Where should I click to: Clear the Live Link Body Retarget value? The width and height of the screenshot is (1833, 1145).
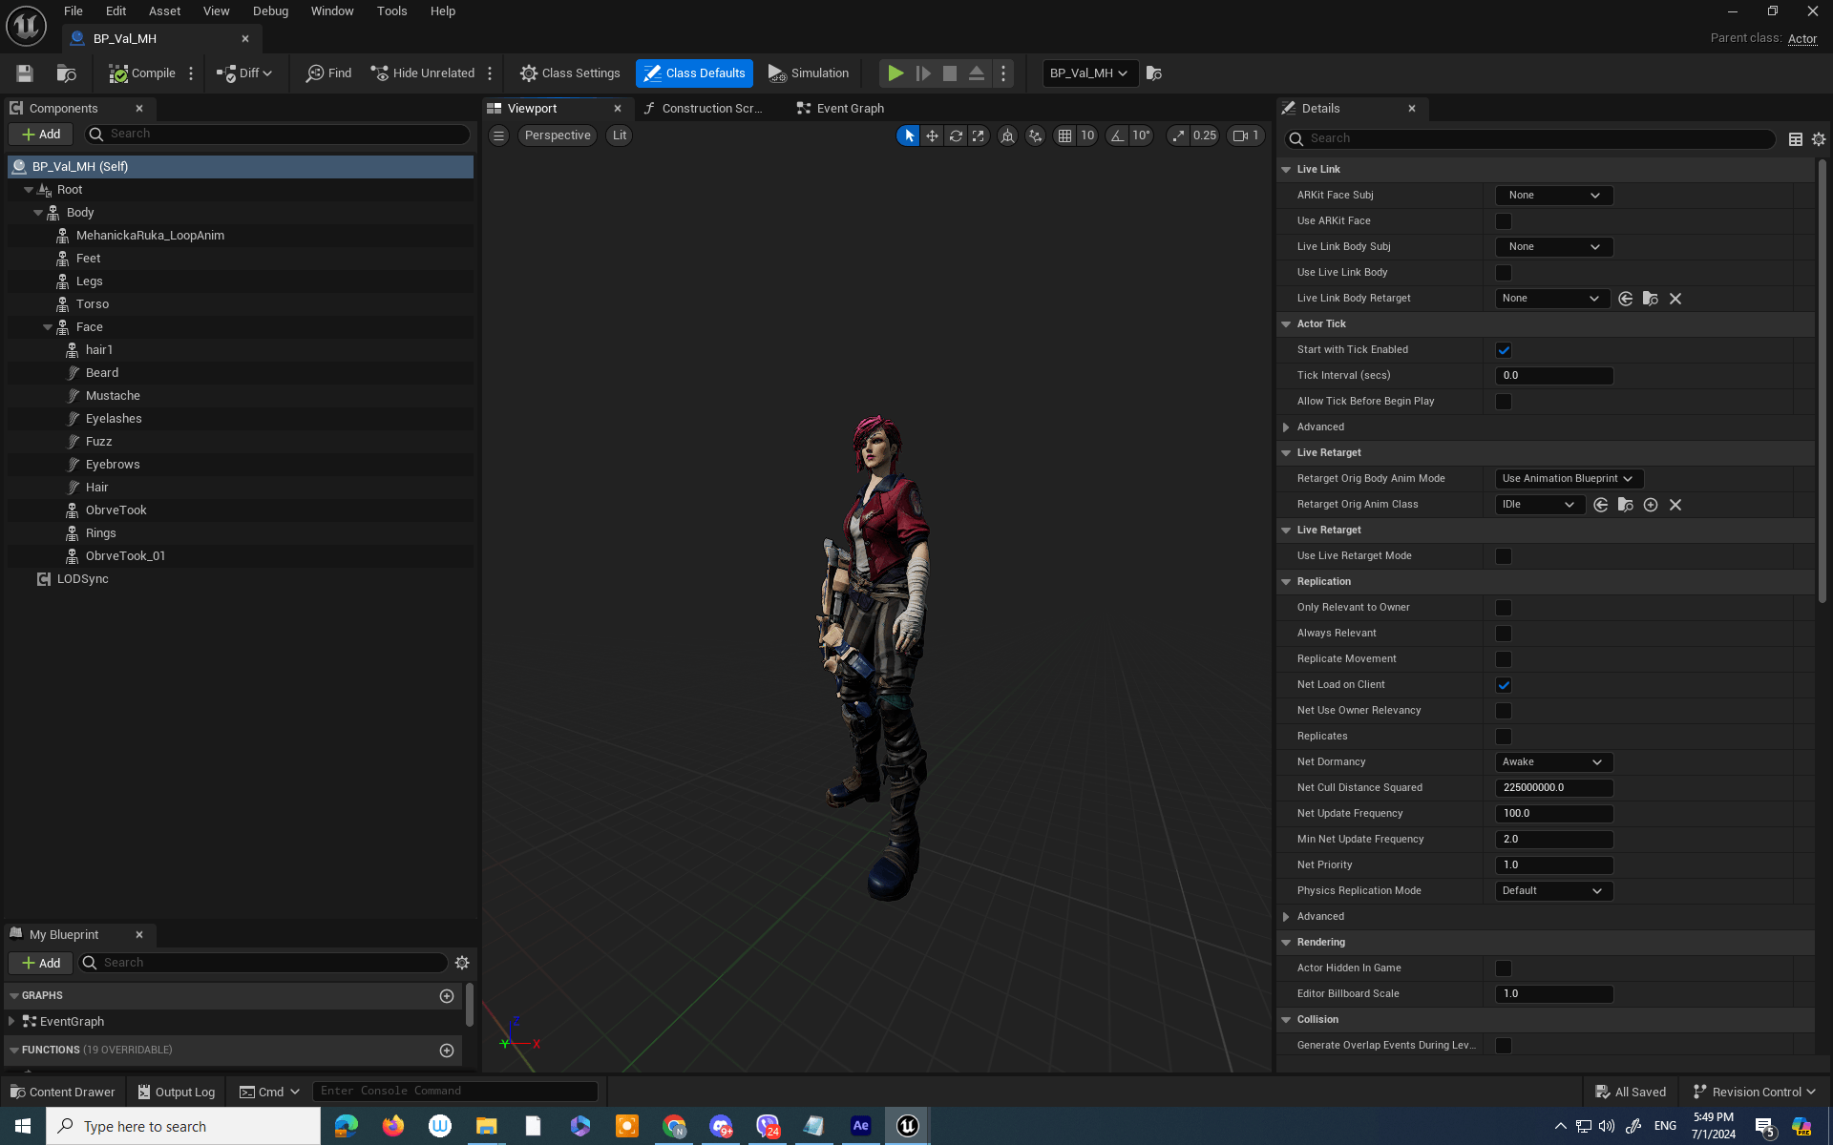[x=1675, y=299]
